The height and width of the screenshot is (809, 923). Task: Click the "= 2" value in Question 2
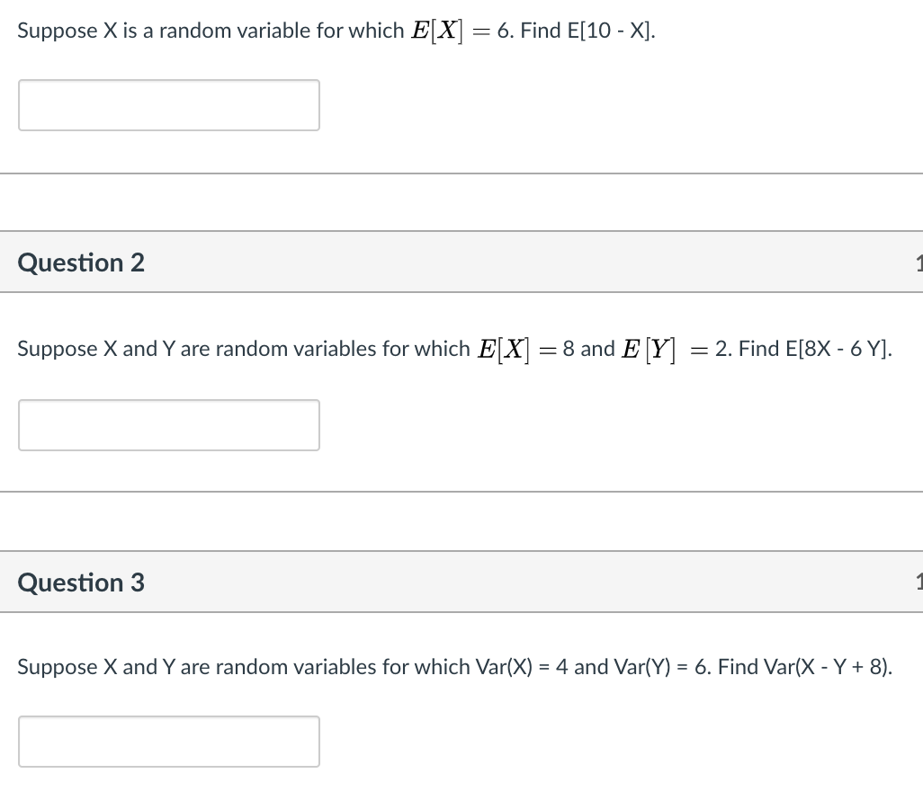[711, 349]
